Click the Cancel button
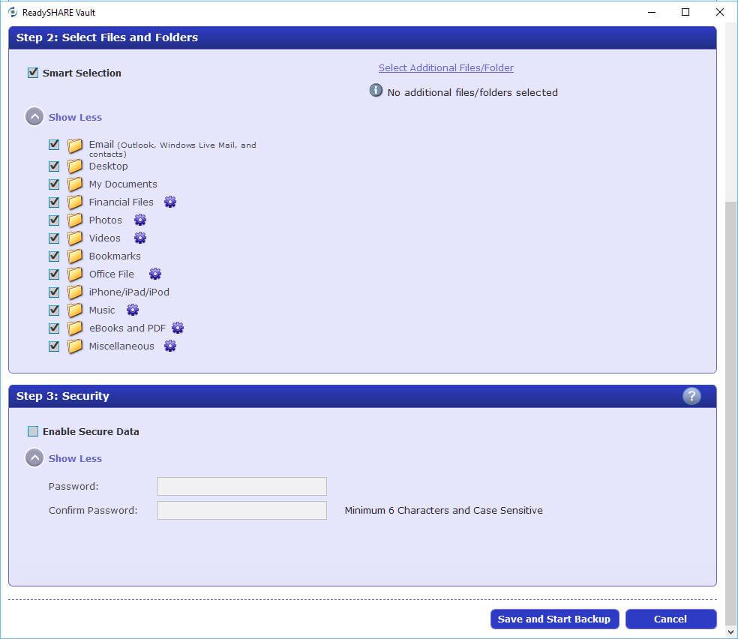 click(x=670, y=619)
